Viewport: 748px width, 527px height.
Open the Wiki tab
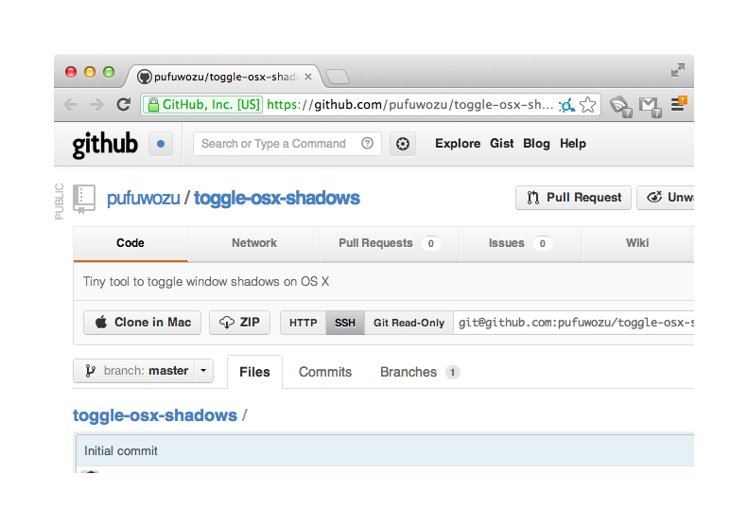coord(637,243)
